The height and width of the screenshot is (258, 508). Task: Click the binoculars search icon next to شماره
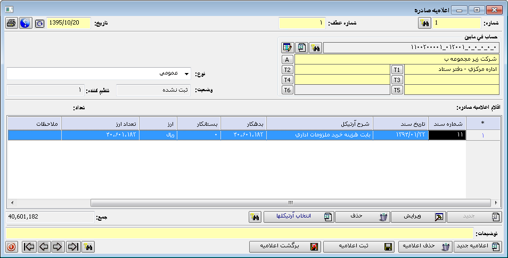424,23
